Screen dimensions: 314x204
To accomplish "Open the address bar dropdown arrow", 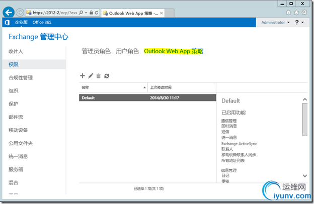I will (86, 13).
